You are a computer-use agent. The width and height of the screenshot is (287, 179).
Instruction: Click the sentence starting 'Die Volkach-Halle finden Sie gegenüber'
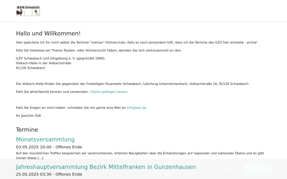tap(132, 84)
